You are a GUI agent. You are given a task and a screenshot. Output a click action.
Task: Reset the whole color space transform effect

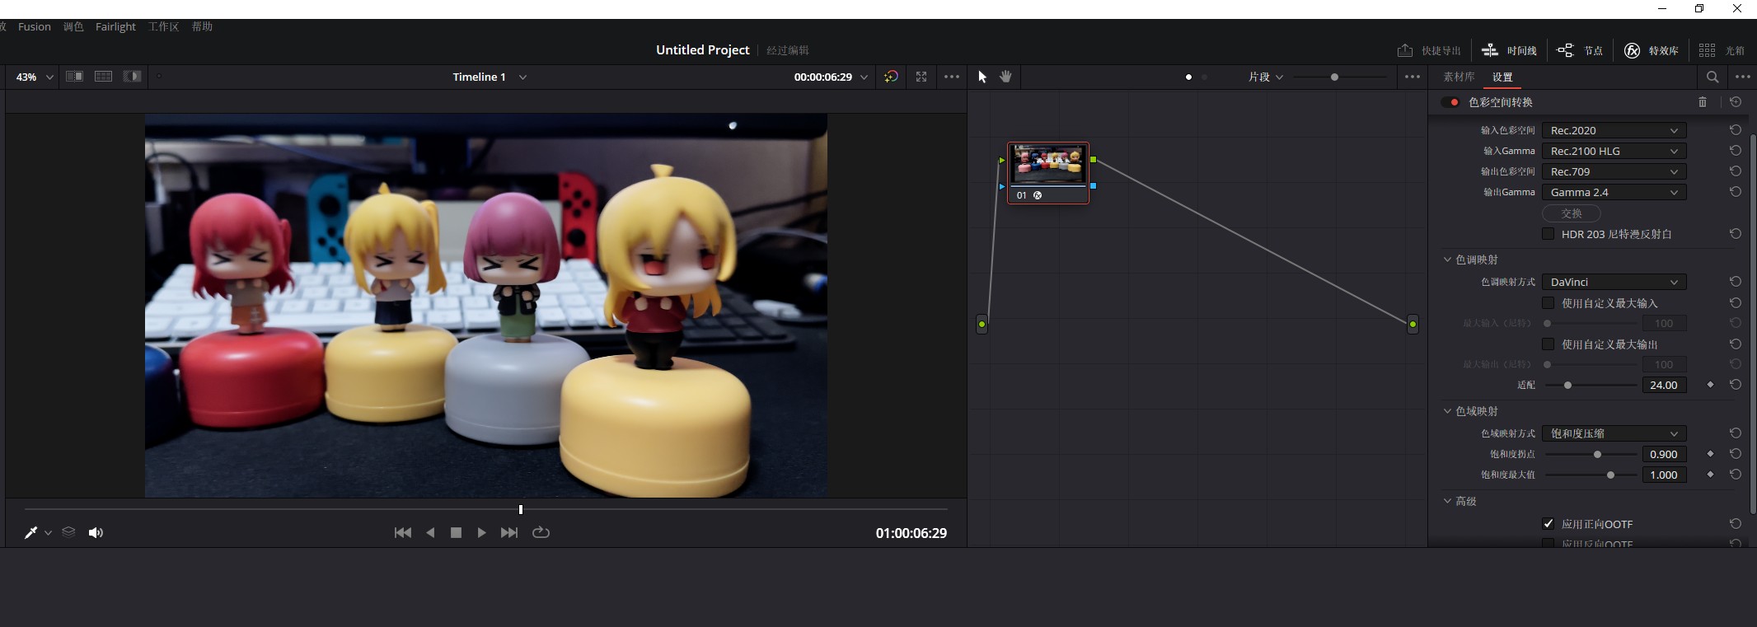coord(1736,102)
